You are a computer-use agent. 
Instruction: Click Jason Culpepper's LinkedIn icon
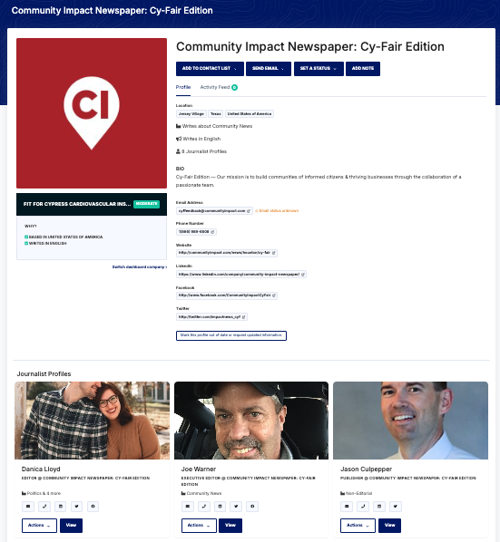coord(379,507)
